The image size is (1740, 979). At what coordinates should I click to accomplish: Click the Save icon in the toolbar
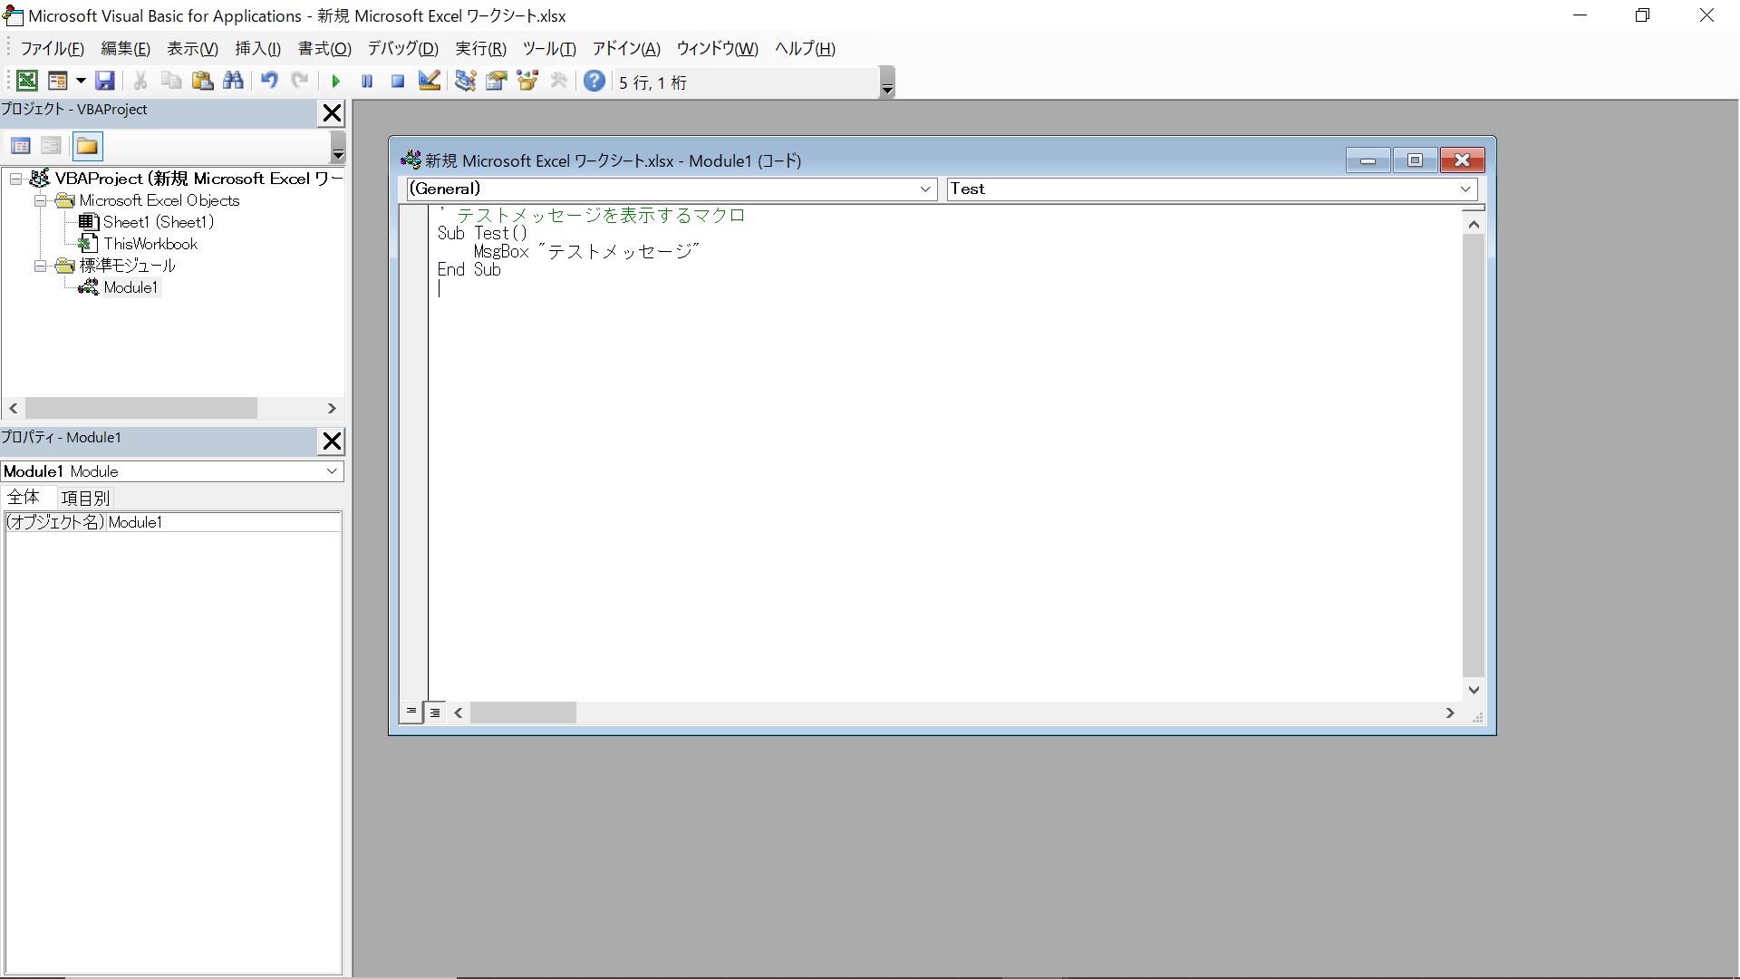(x=106, y=81)
